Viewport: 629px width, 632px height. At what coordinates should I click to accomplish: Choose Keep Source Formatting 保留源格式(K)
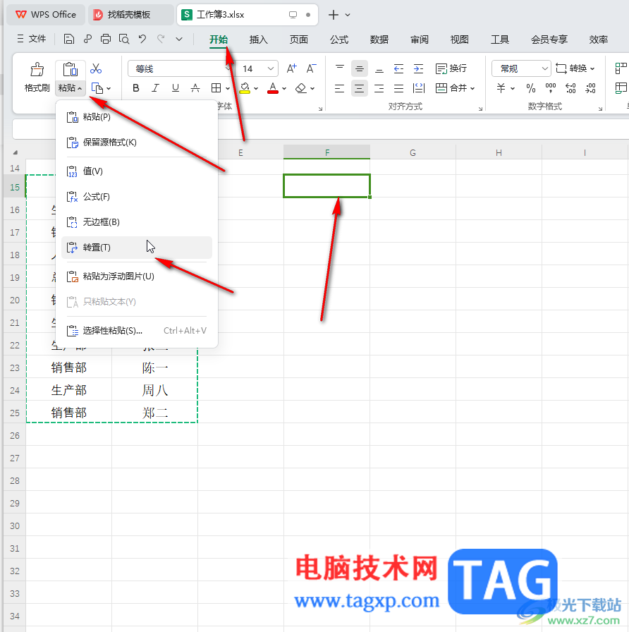click(x=137, y=142)
